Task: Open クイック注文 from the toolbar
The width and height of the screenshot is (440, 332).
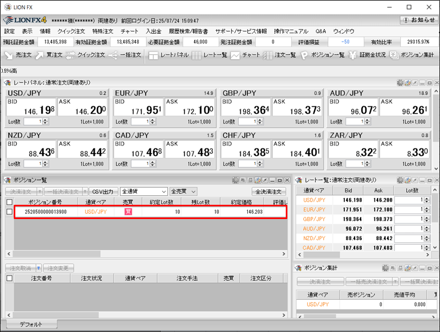Action: click(86, 55)
